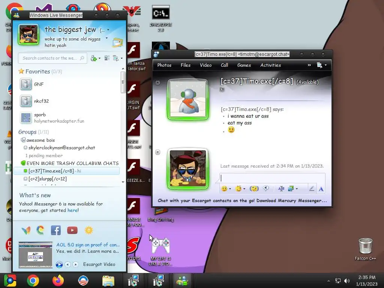This screenshot has width=384, height=288.
Task: Show hidden system tray icons
Action: 328,281
